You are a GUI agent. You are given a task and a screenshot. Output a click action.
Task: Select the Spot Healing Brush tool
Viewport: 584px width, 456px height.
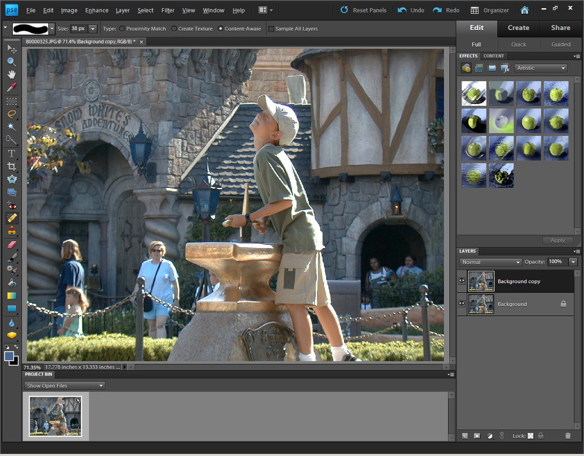tap(11, 218)
